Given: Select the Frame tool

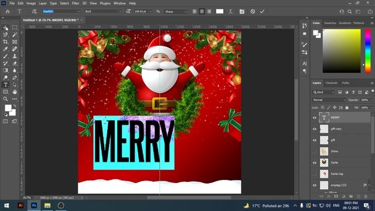Looking at the screenshot, I should point(15,42).
